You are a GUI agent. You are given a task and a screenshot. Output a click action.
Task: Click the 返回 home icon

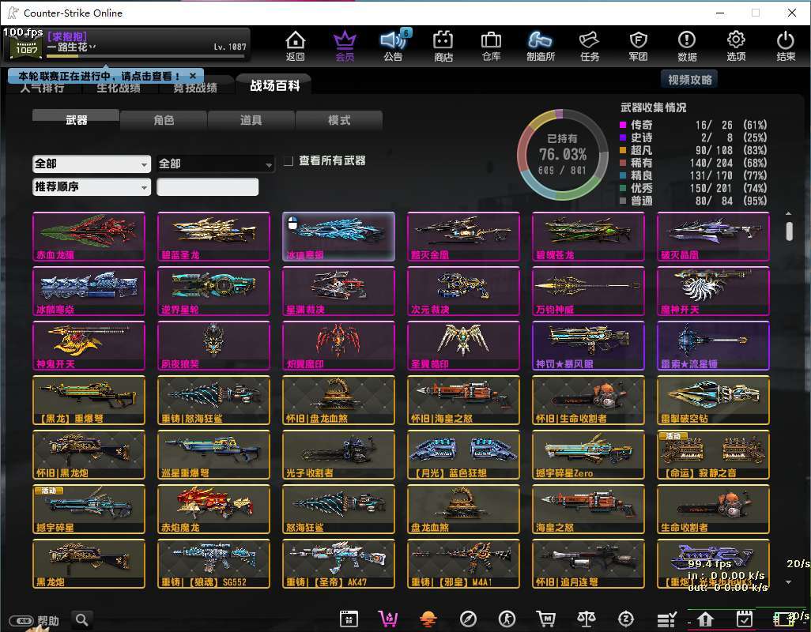point(295,44)
